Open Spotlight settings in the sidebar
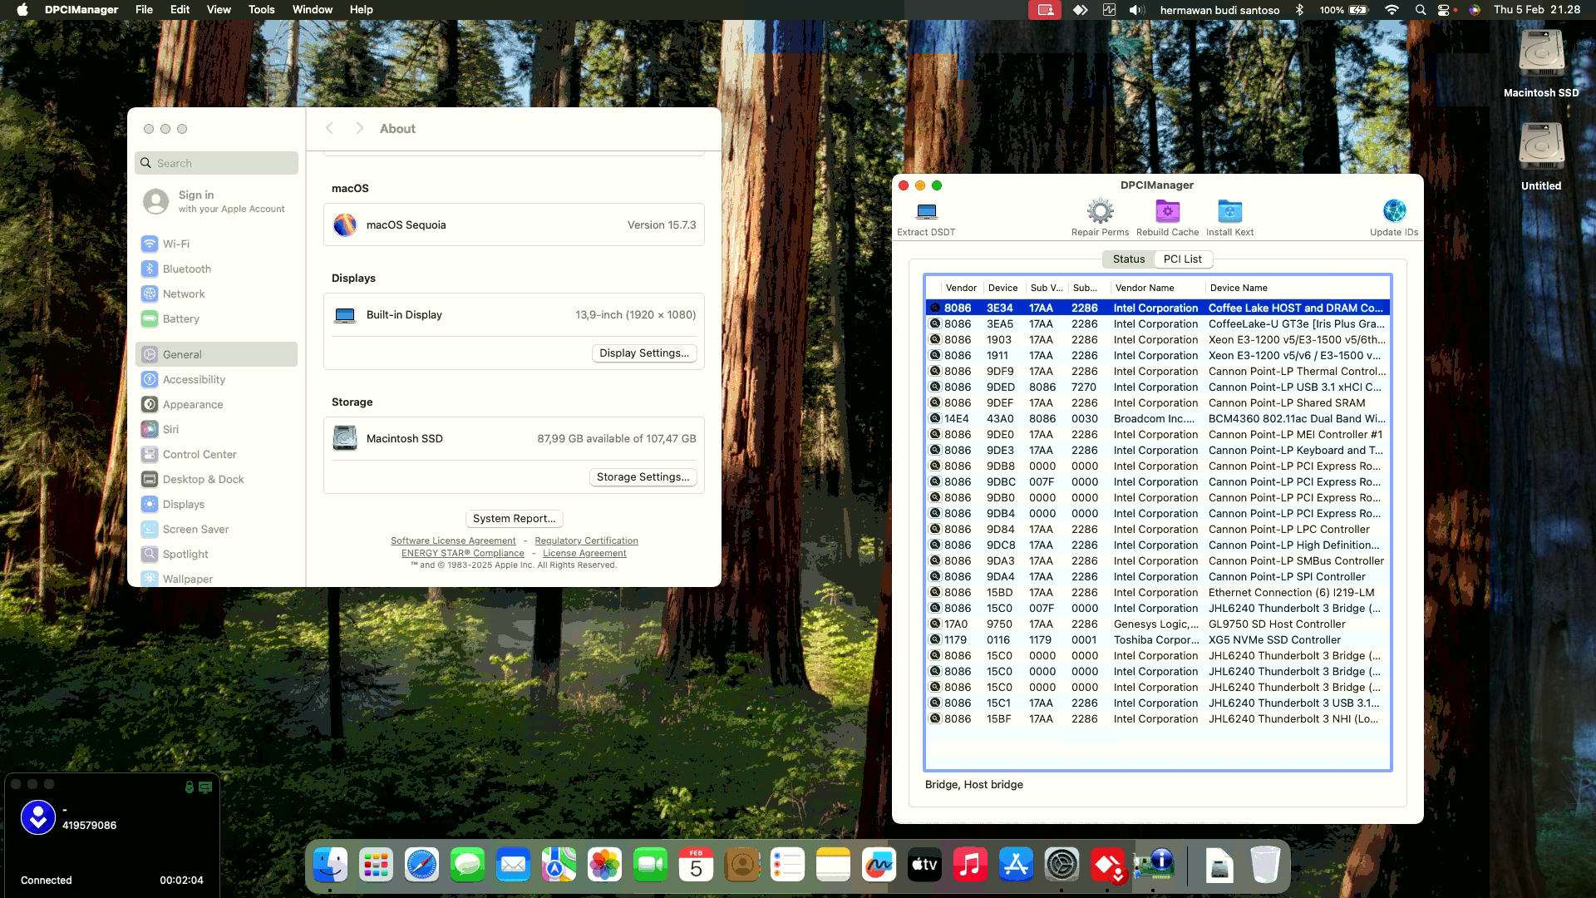 click(x=216, y=555)
